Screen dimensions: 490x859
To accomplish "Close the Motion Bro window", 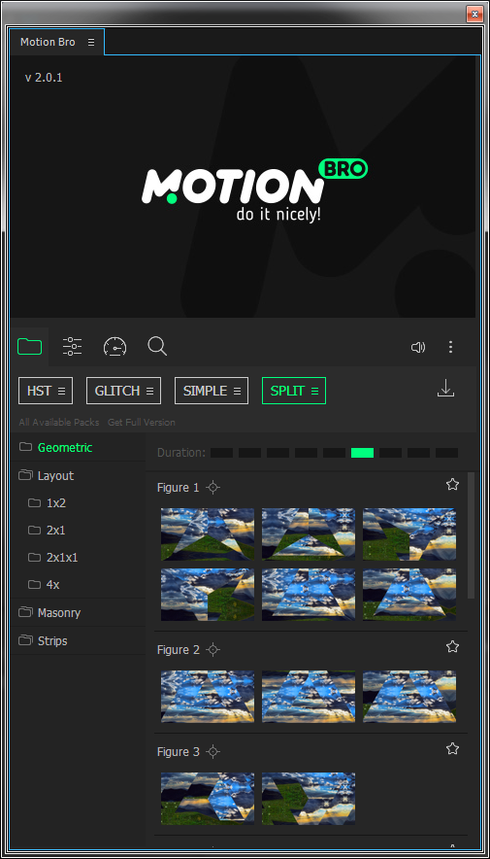I will [474, 14].
